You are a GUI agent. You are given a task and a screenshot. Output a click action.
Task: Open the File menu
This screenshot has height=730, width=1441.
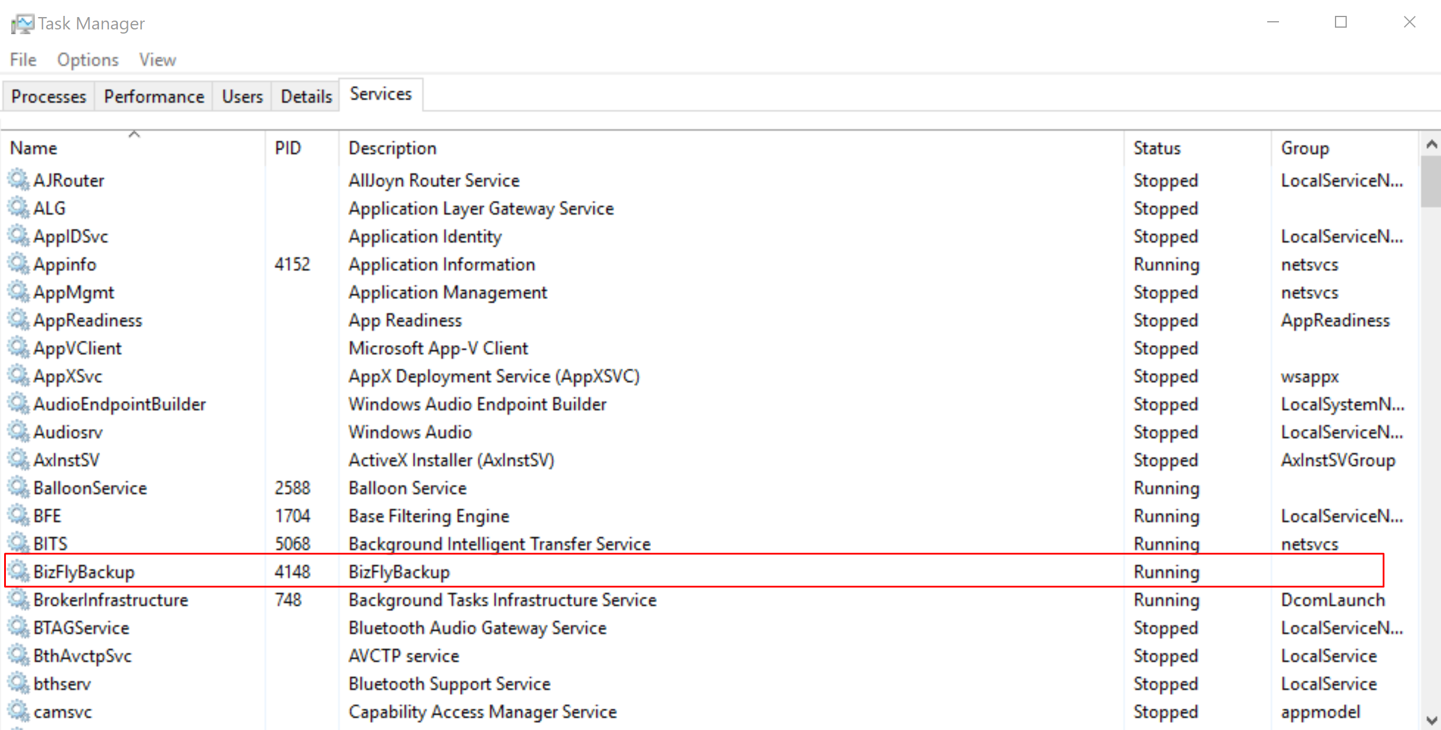click(x=23, y=60)
